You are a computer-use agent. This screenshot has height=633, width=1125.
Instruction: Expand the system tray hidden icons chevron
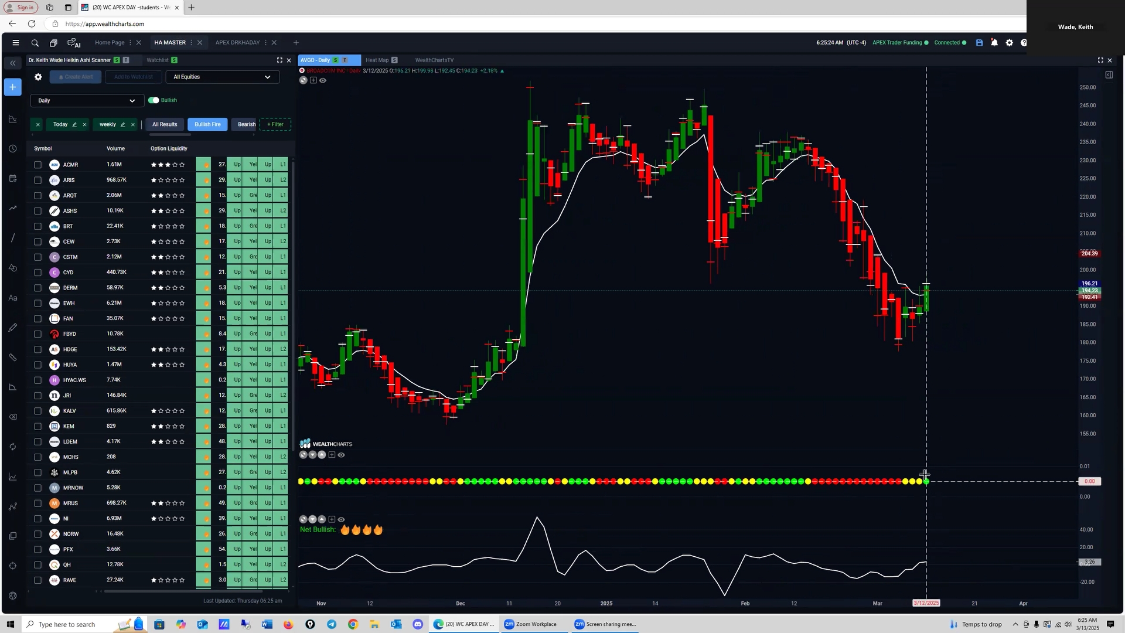[x=1015, y=624]
